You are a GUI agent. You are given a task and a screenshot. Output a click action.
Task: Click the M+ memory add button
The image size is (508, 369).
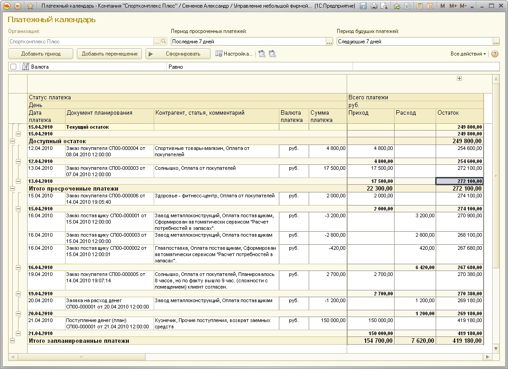coord(453,6)
